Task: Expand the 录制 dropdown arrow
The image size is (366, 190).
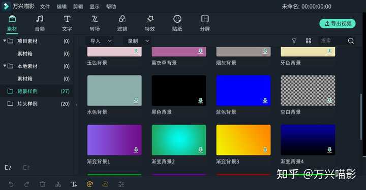Action: pyautogui.click(x=147, y=41)
